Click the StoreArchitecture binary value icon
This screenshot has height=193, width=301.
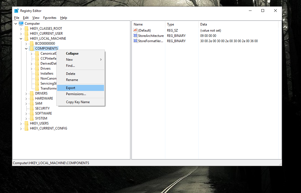click(135, 35)
